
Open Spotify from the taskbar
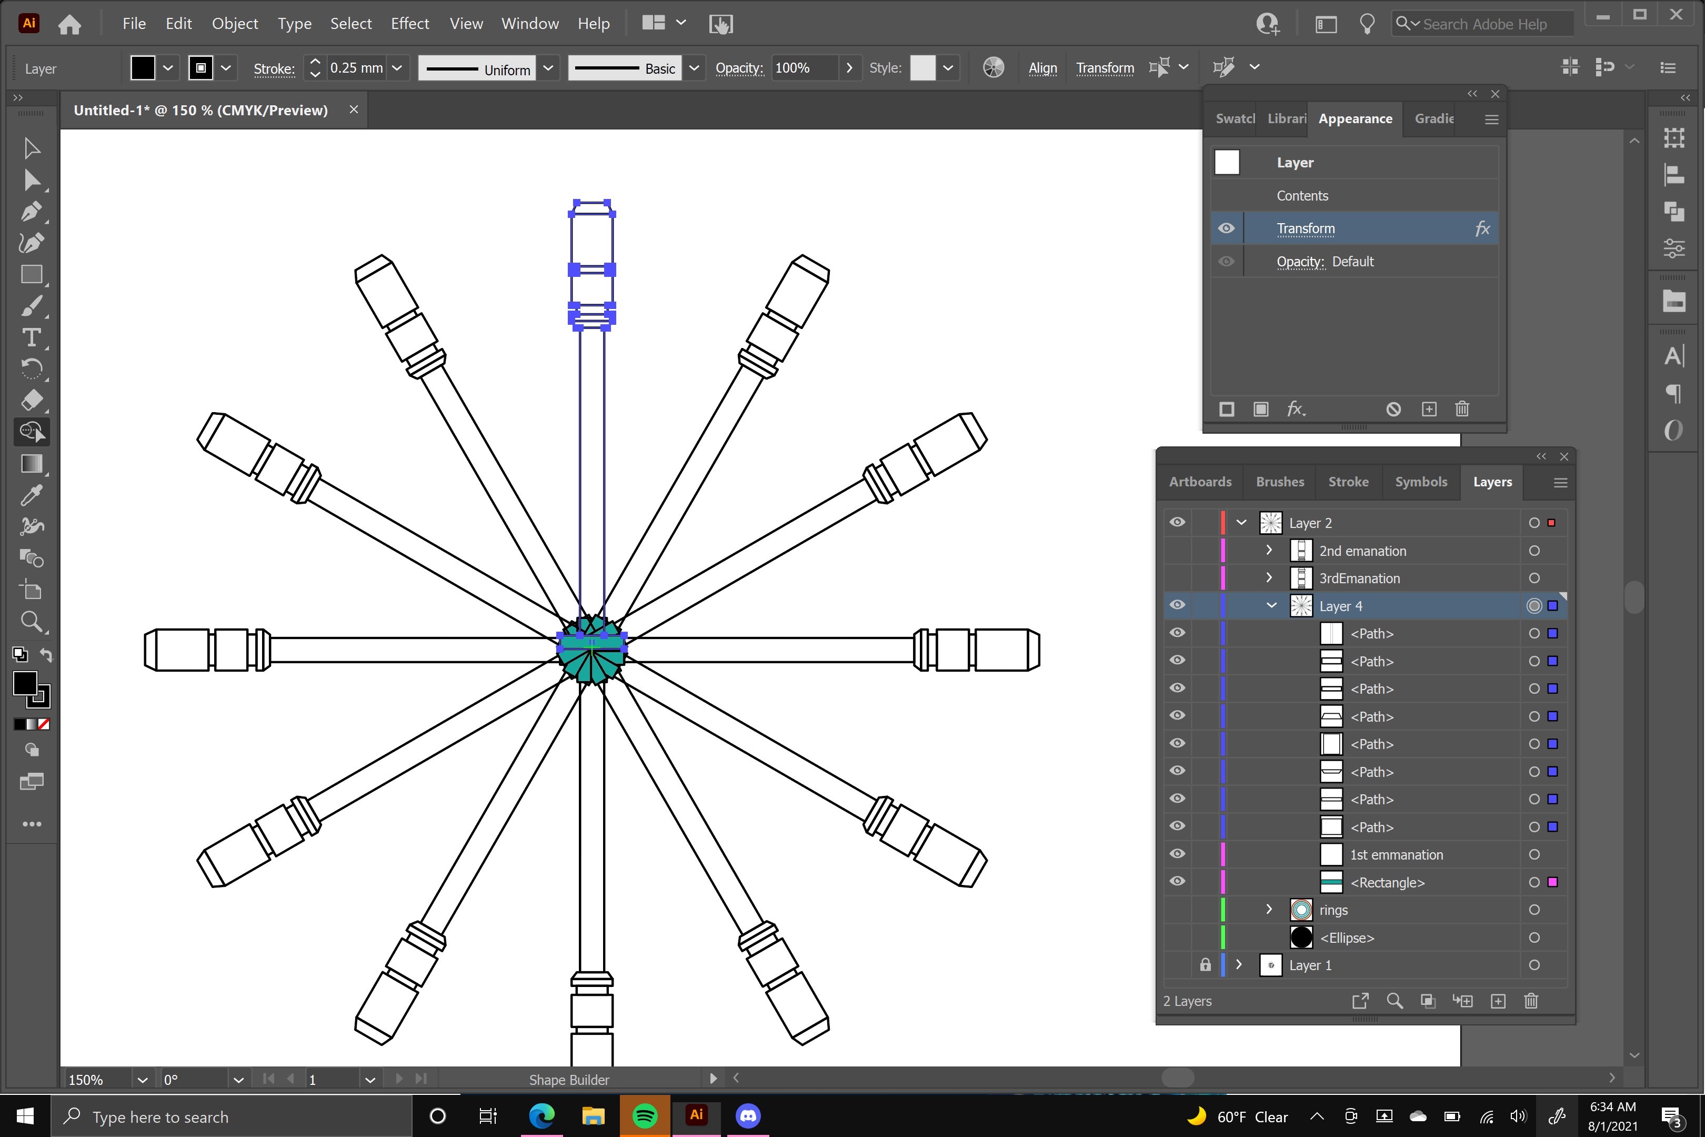(x=645, y=1116)
